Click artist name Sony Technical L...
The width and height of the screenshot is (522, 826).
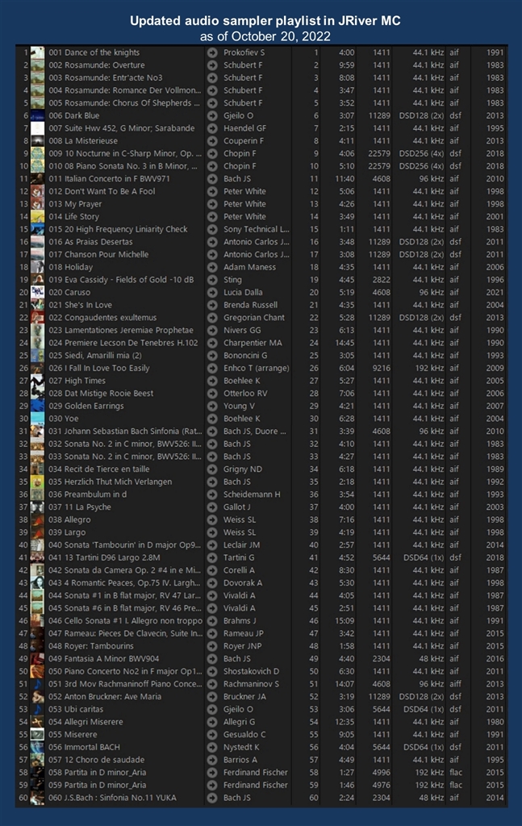tap(256, 230)
